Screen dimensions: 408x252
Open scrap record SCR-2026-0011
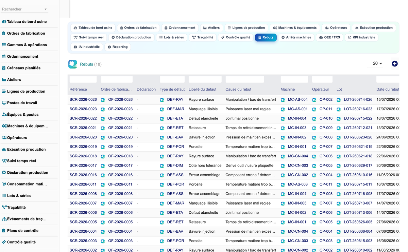point(83,185)
